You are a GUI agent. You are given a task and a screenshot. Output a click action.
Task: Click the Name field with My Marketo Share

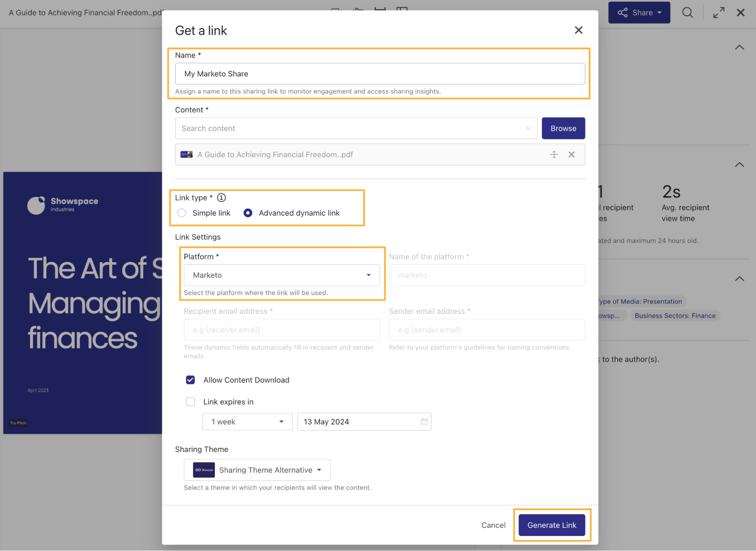coord(380,74)
